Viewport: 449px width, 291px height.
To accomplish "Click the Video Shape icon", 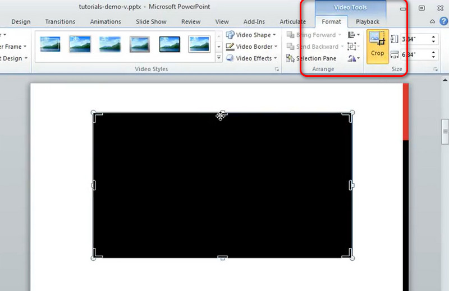I will tap(230, 35).
